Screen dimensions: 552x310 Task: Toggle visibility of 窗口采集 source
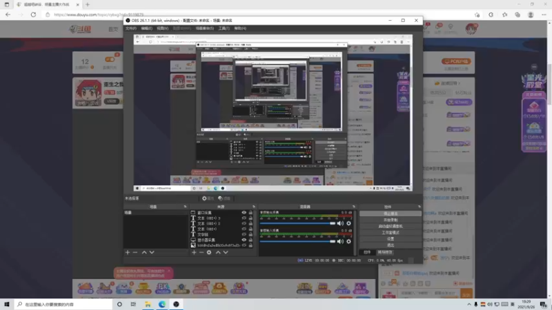(244, 213)
